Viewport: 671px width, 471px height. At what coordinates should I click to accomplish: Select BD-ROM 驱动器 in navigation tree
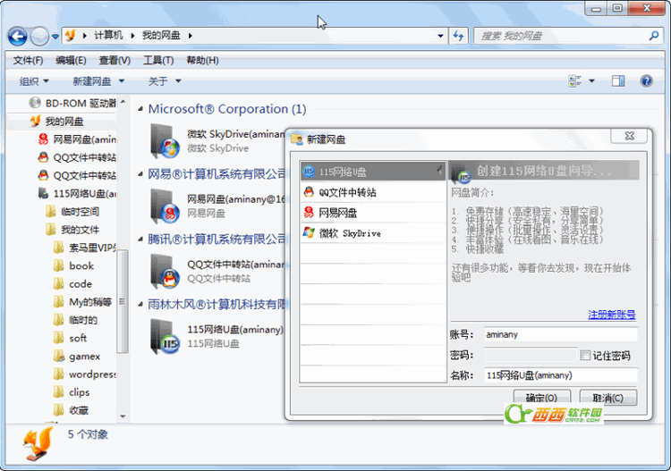pos(72,103)
